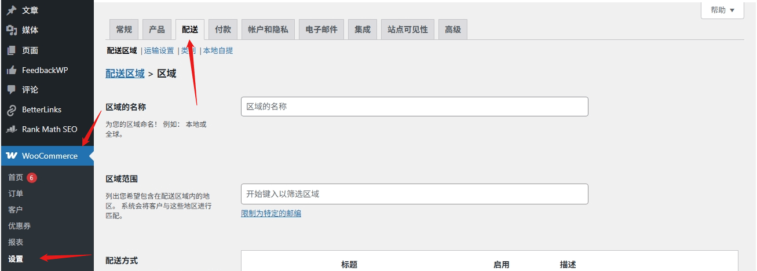757x271 pixels.
Task: Open the 本地自提 sub-navigation link
Action: click(x=218, y=50)
